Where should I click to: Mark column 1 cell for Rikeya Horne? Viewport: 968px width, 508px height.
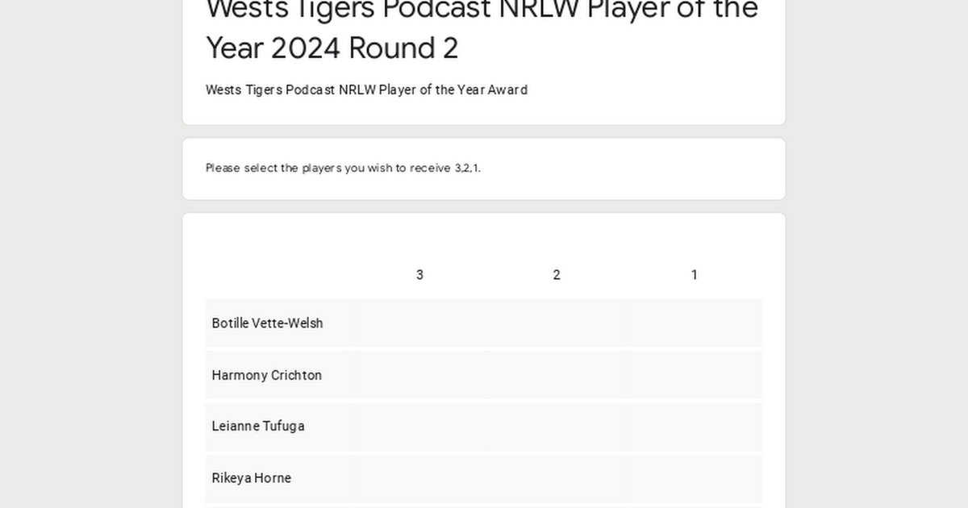694,478
